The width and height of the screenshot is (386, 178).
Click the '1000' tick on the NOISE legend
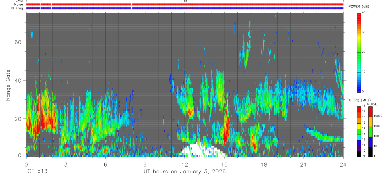point(377,126)
